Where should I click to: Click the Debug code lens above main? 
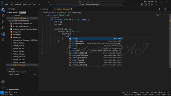pyautogui.click(x=56, y=17)
